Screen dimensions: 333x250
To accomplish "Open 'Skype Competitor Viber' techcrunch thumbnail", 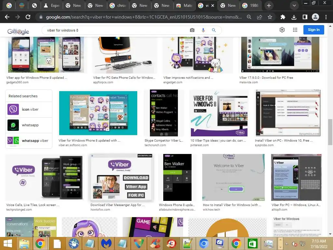I will click(164, 113).
